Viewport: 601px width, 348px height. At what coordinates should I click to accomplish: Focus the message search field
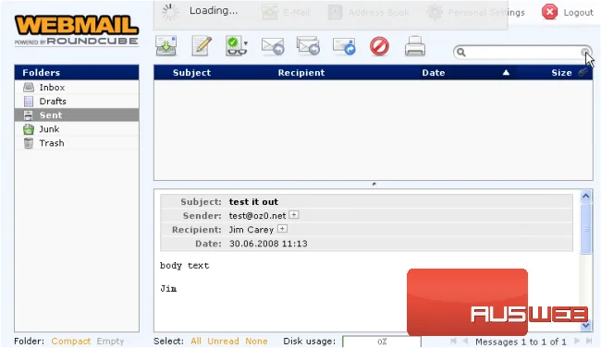click(x=523, y=53)
